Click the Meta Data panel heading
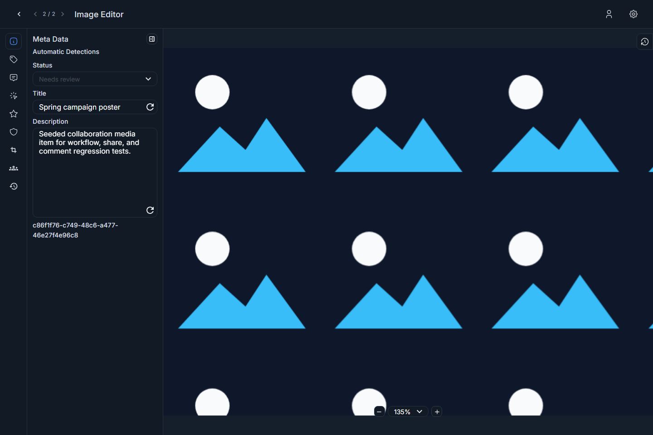This screenshot has height=435, width=653. click(50, 39)
